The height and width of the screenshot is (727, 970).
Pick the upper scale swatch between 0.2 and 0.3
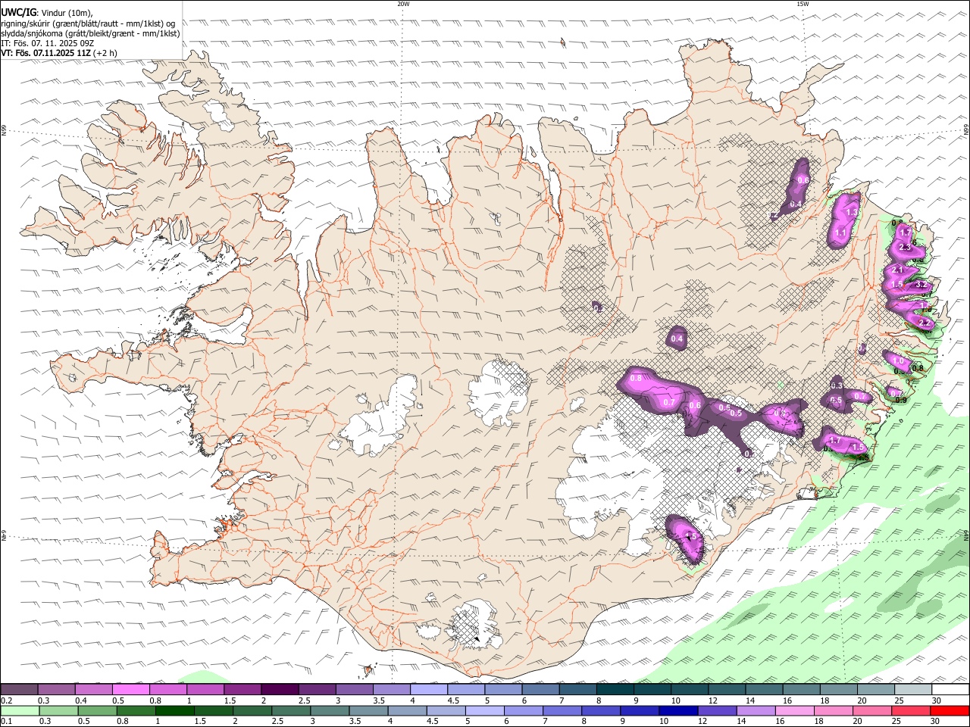pos(19,690)
